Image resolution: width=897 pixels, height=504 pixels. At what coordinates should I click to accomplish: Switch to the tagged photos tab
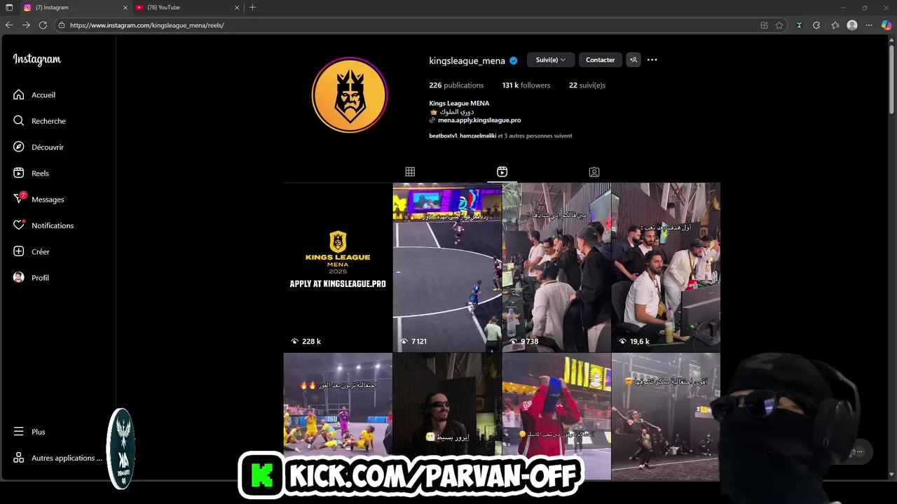594,171
